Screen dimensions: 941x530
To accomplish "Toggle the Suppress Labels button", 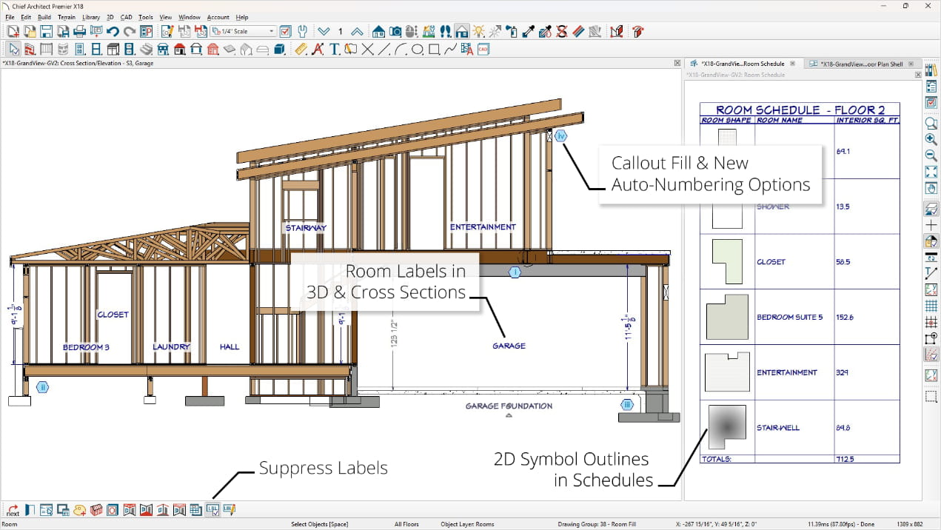I will coord(212,510).
